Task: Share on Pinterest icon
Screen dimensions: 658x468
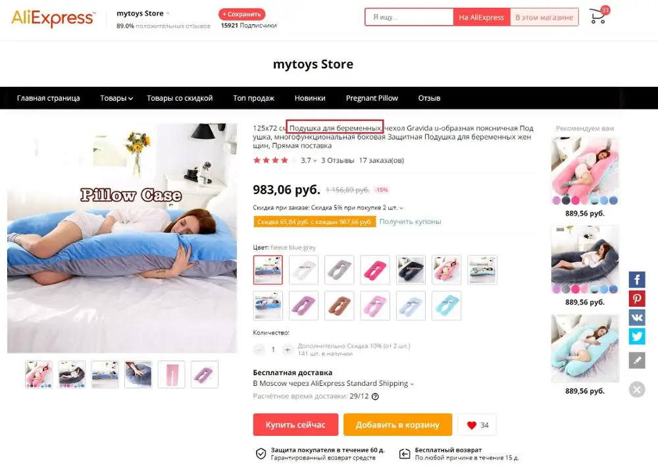Action: (x=636, y=299)
